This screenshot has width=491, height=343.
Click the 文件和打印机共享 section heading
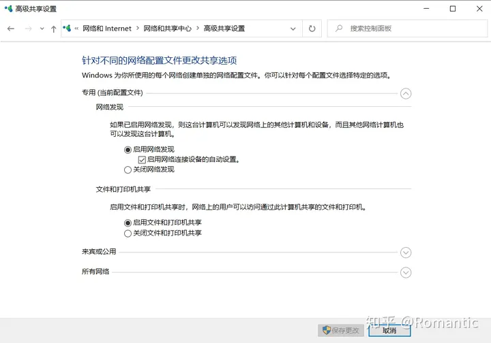pos(123,189)
